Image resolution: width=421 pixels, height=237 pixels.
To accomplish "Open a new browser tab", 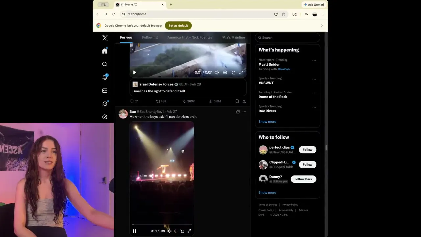I will point(171,5).
